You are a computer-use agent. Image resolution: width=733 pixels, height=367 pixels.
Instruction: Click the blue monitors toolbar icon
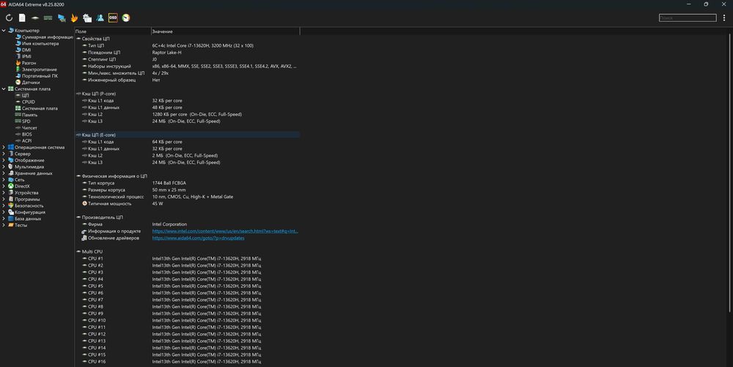[62, 18]
